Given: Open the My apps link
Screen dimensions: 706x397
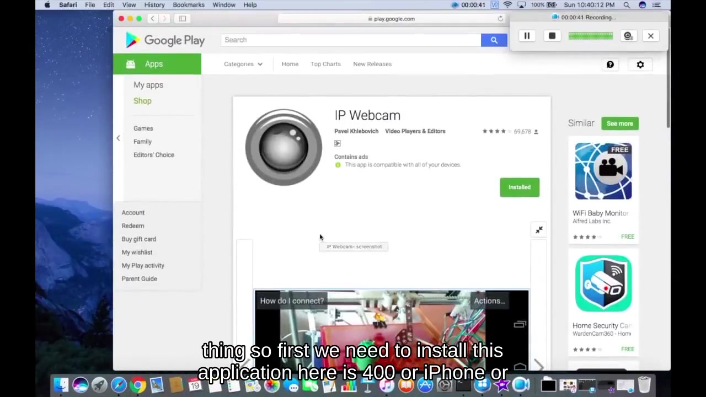Looking at the screenshot, I should 148,85.
